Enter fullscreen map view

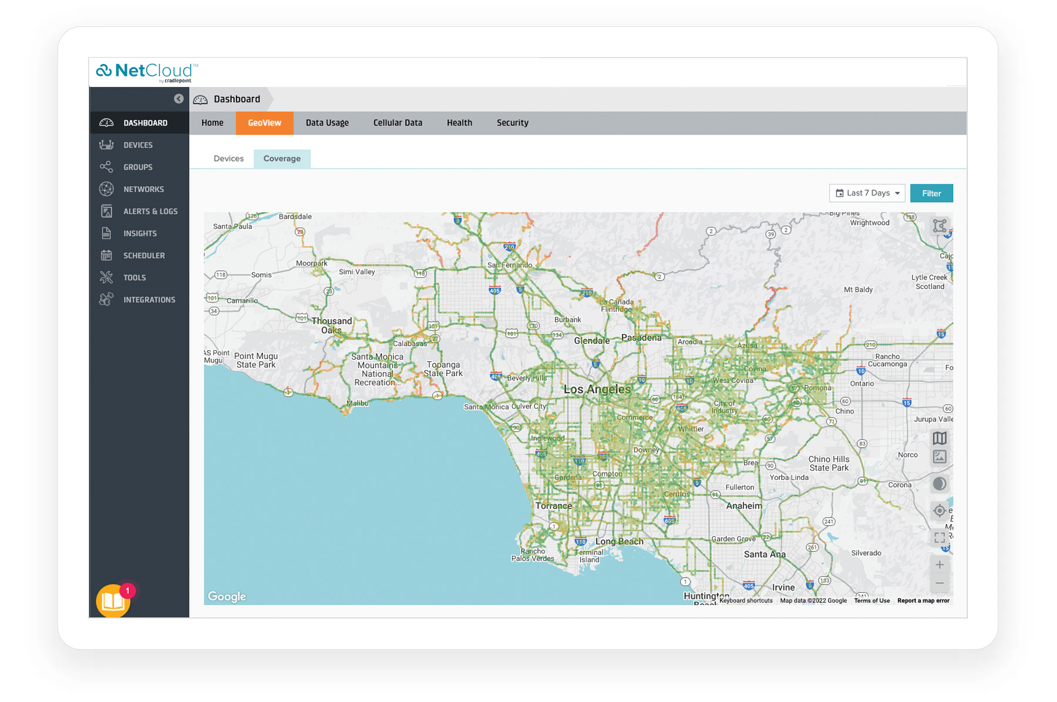940,538
